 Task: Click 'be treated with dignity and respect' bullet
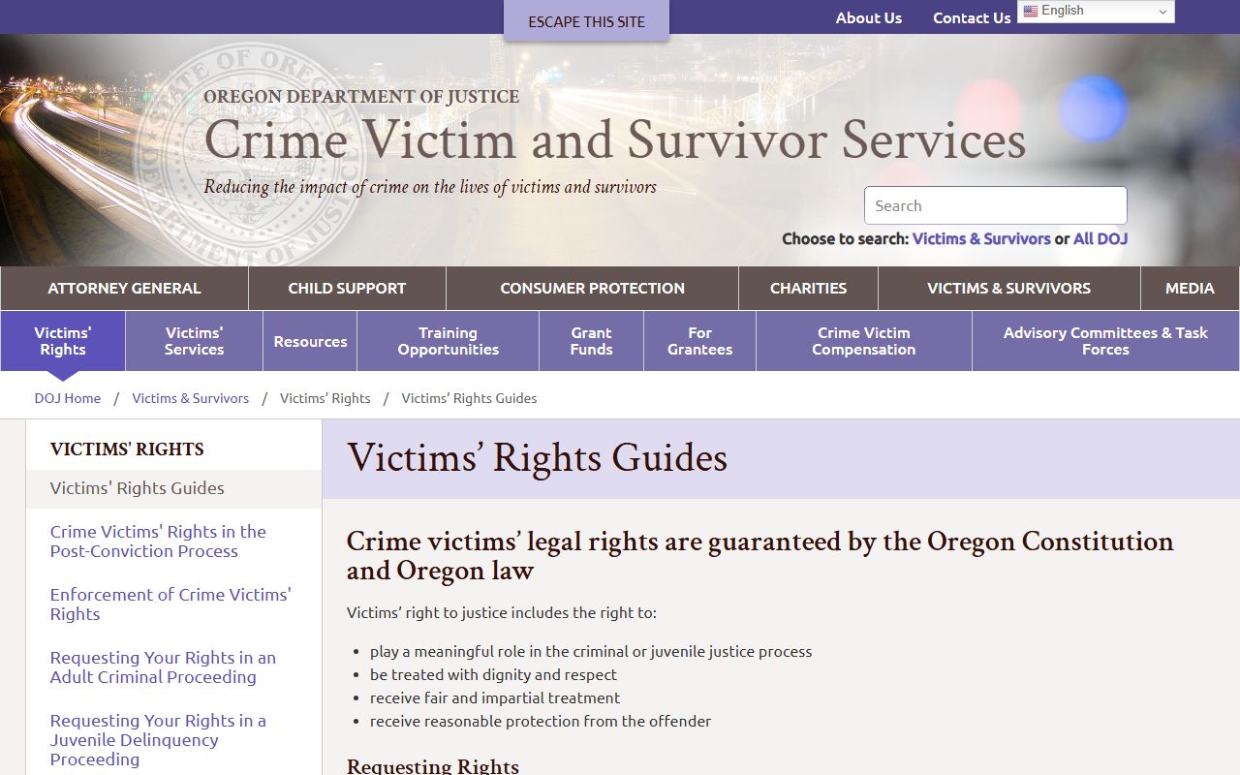[x=493, y=674]
